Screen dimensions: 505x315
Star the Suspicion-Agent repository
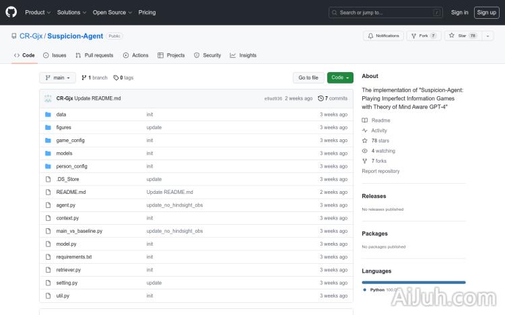pos(457,36)
